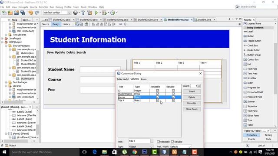
Task: Click the globe browser icon in toolbar
Action: pos(75,13)
